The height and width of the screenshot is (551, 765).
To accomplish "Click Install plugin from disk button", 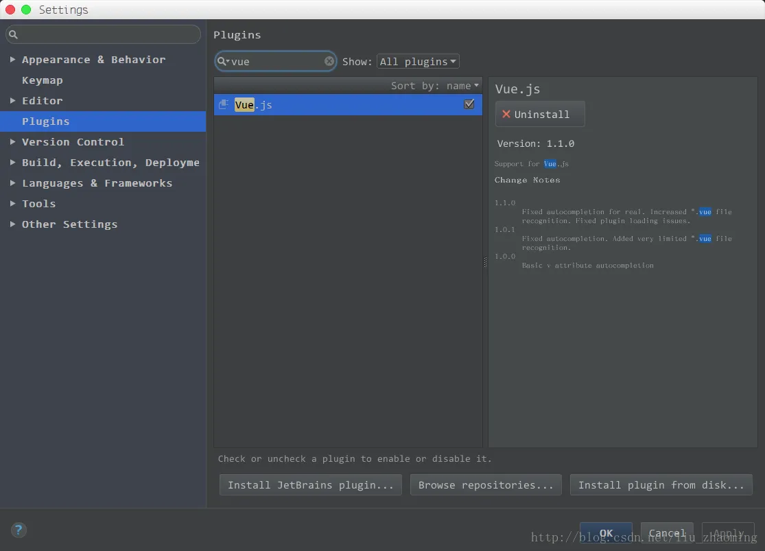I will tap(661, 484).
